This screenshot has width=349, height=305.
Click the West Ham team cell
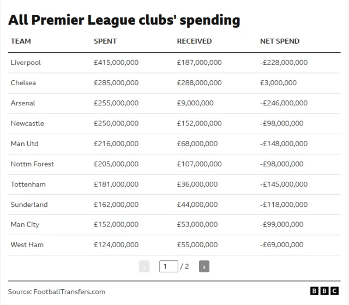click(27, 244)
